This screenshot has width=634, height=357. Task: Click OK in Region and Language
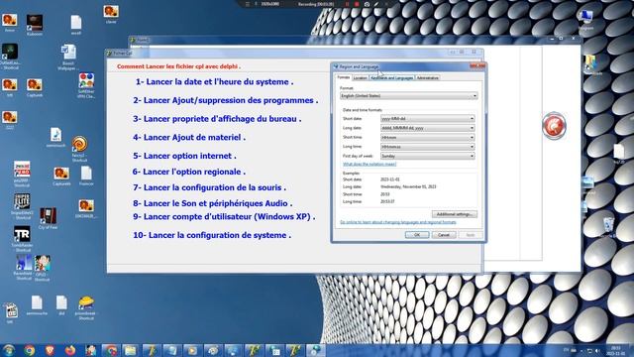(x=417, y=235)
